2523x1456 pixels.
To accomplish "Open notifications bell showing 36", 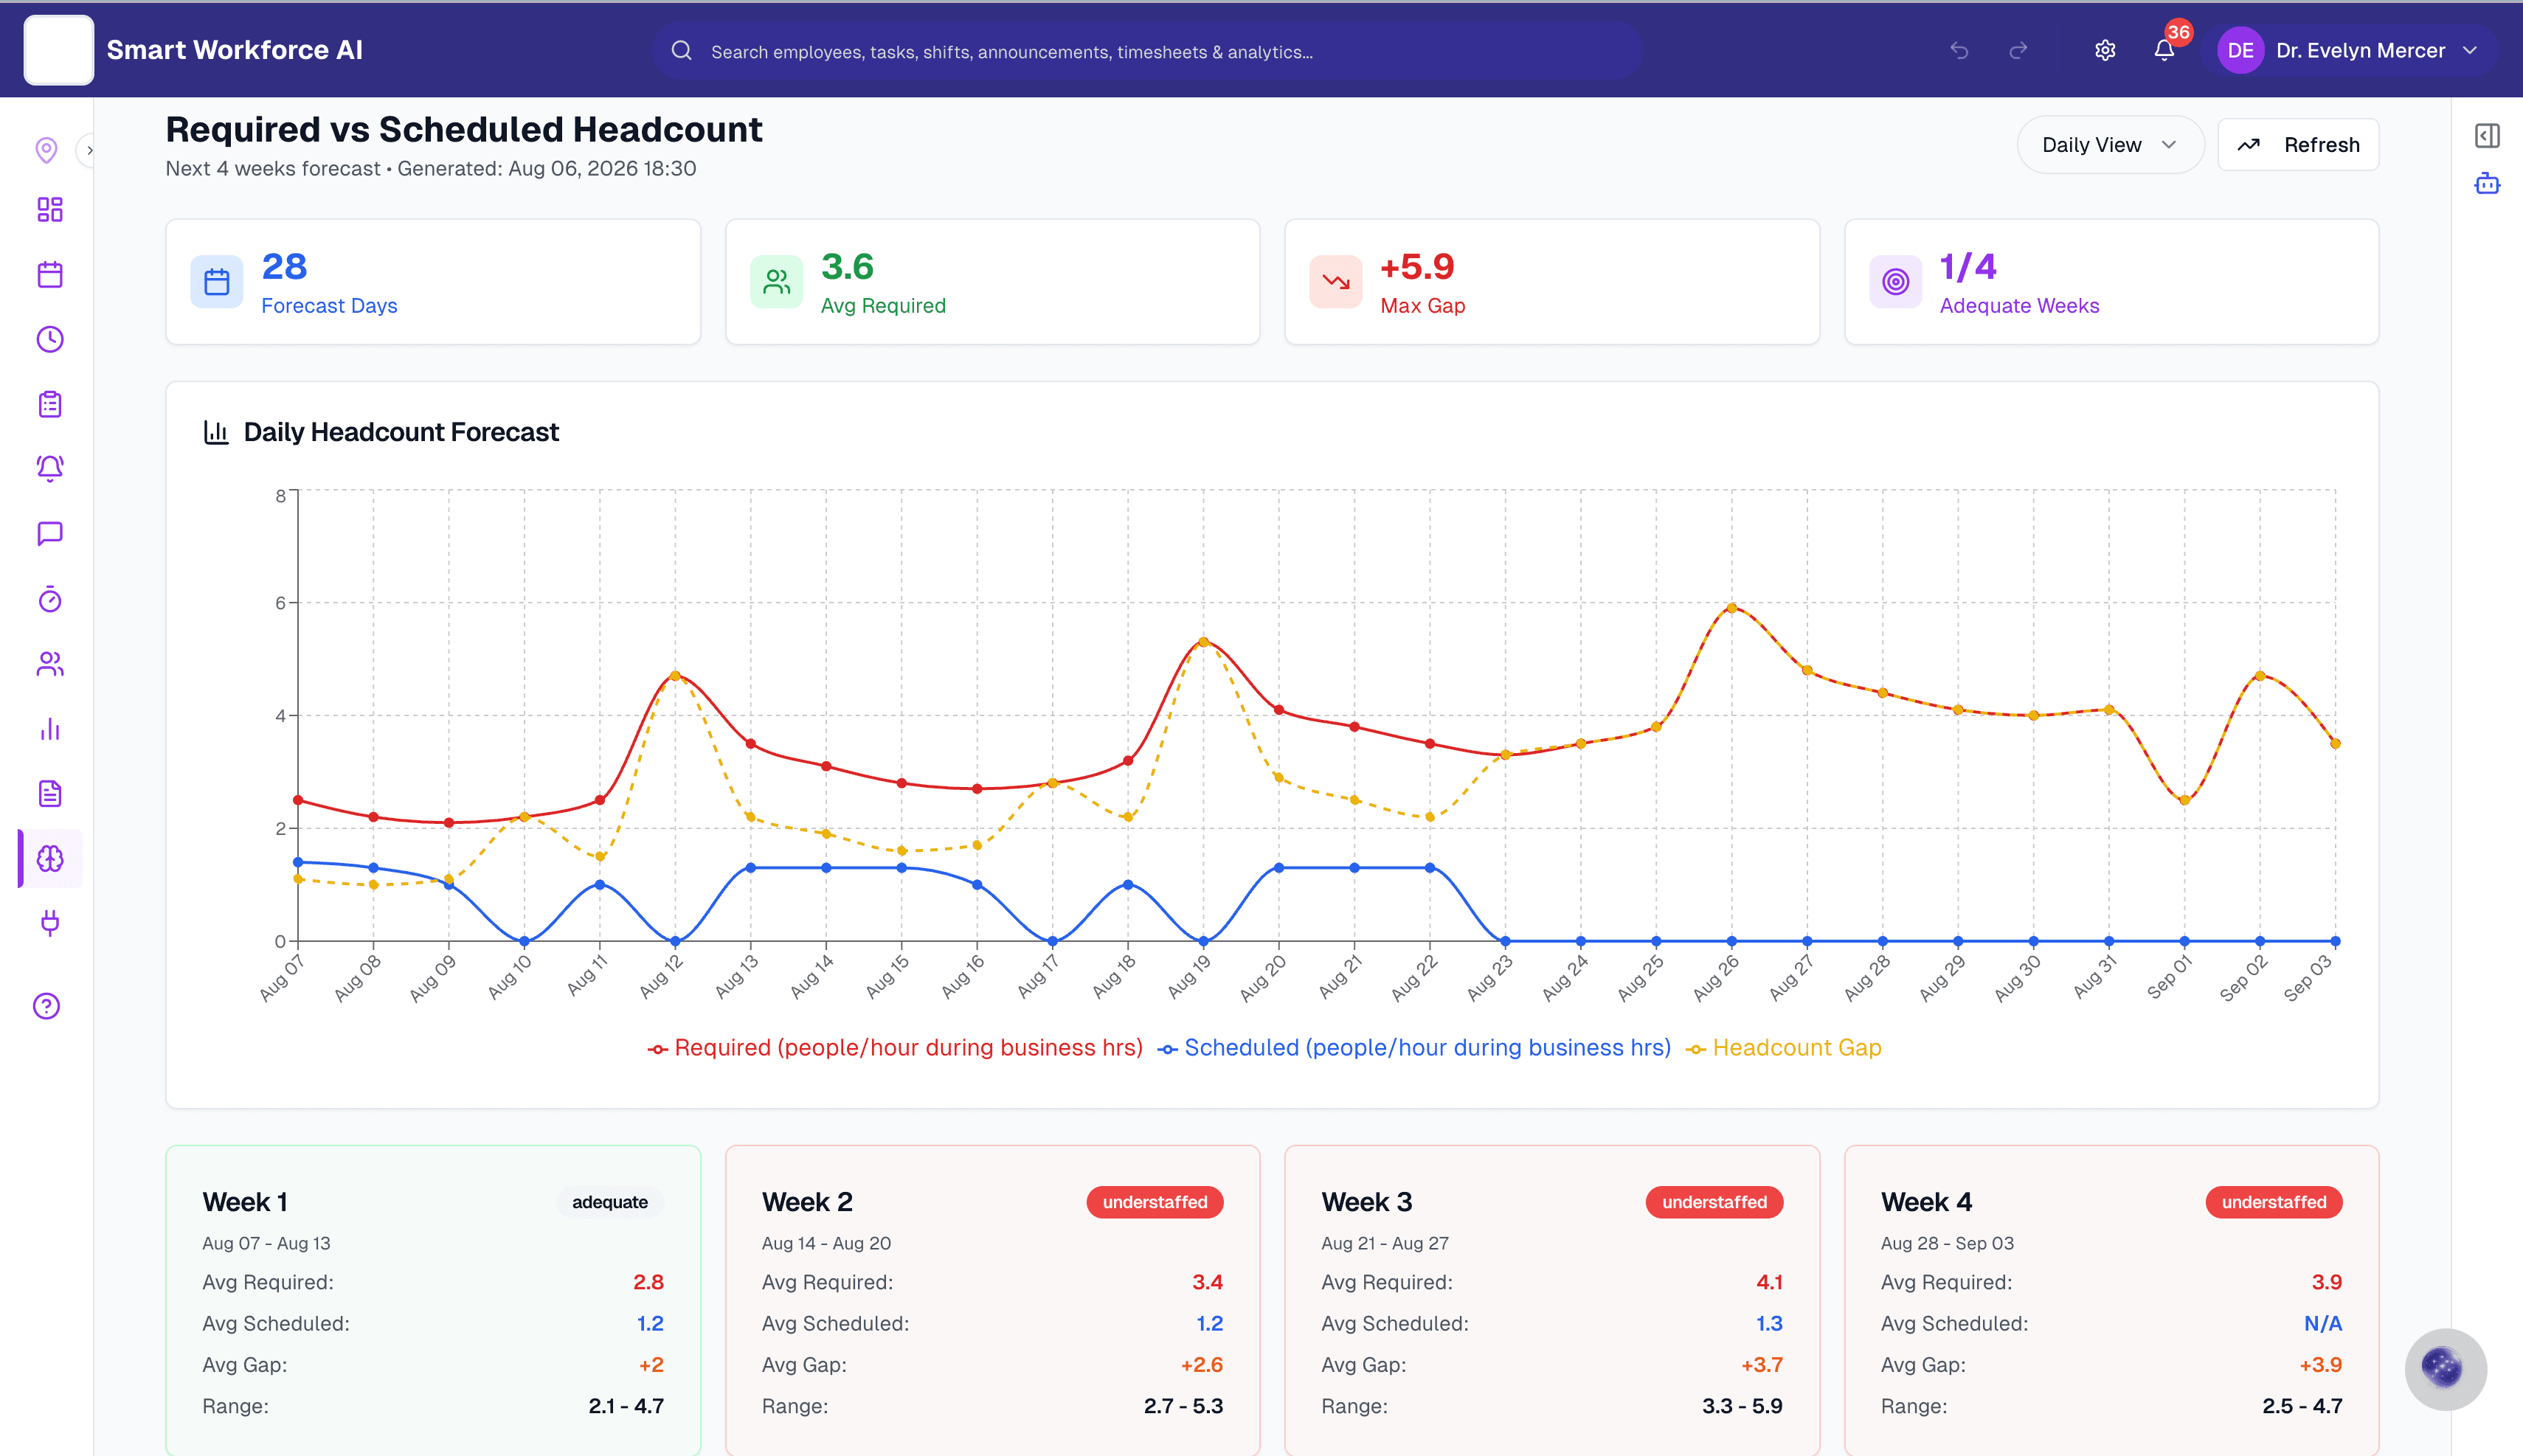I will coord(2164,50).
